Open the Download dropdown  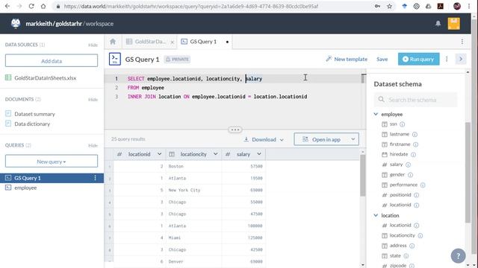click(264, 139)
